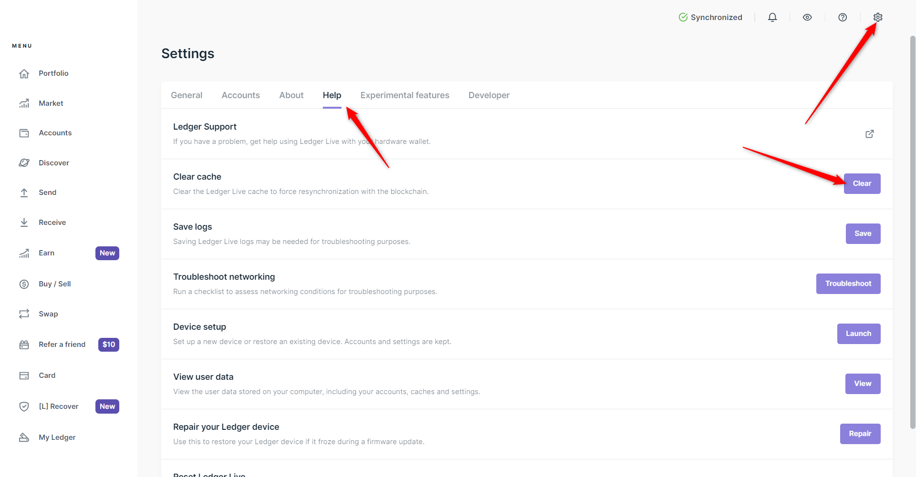Screen dimensions: 916x477
Task: Switch to Experimental features tab
Action: [x=405, y=95]
